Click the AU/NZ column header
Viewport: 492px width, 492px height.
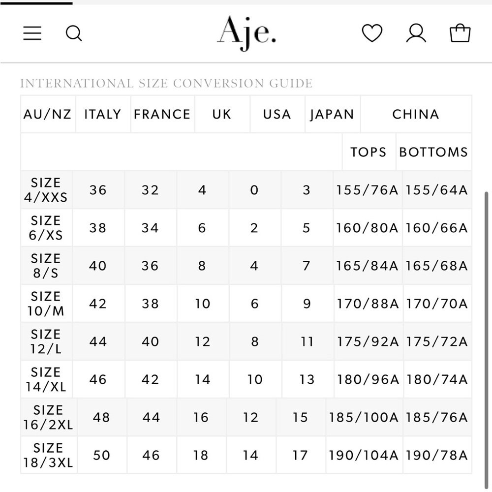[x=48, y=114]
